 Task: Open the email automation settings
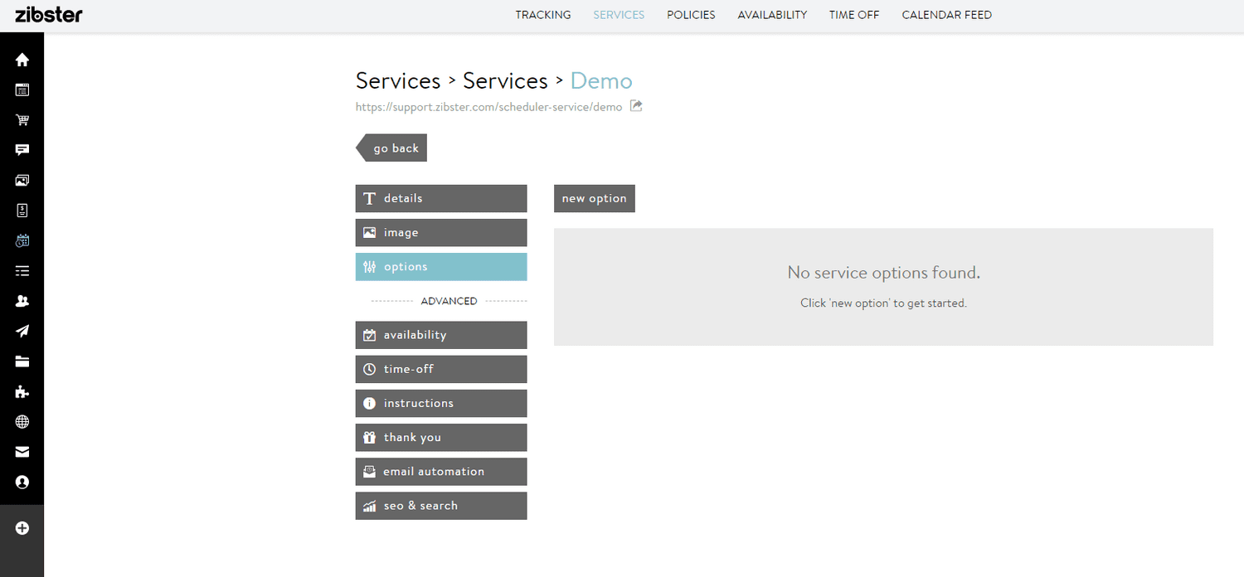click(x=440, y=471)
